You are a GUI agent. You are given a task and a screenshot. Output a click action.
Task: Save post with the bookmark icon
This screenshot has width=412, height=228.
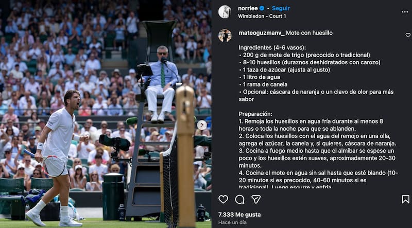[x=405, y=199]
